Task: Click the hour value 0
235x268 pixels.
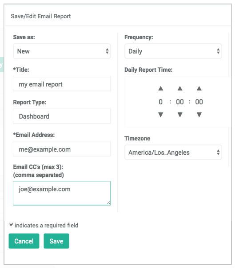Action: pos(160,102)
